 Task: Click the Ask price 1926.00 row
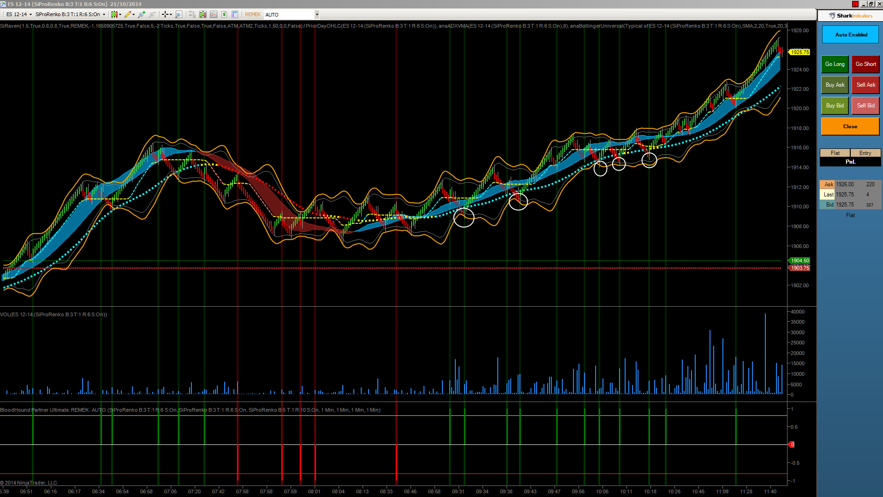[850, 184]
